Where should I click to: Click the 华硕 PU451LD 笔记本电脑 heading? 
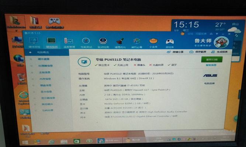pos(118,60)
